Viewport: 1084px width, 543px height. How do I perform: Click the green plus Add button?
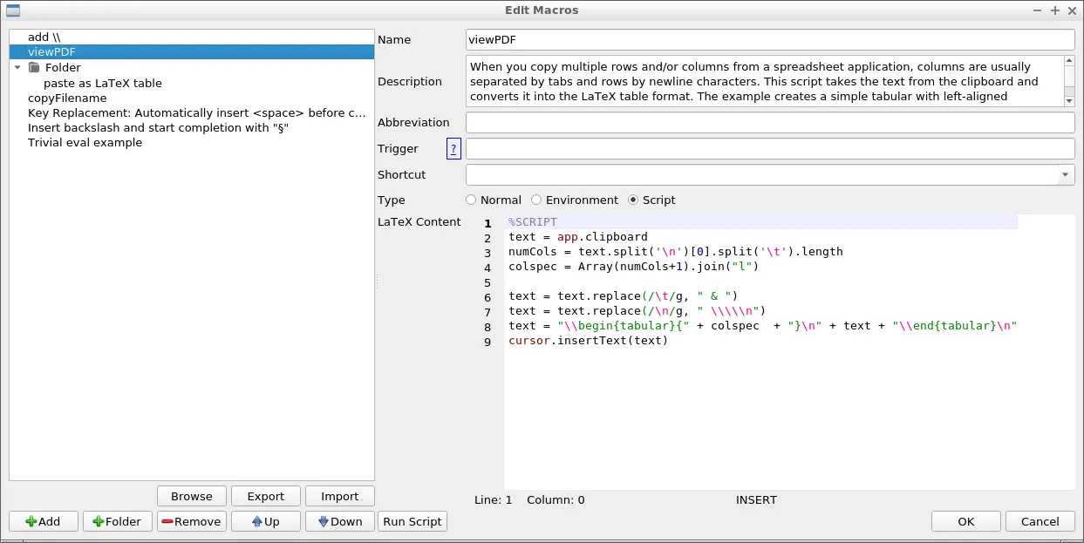[x=44, y=521]
